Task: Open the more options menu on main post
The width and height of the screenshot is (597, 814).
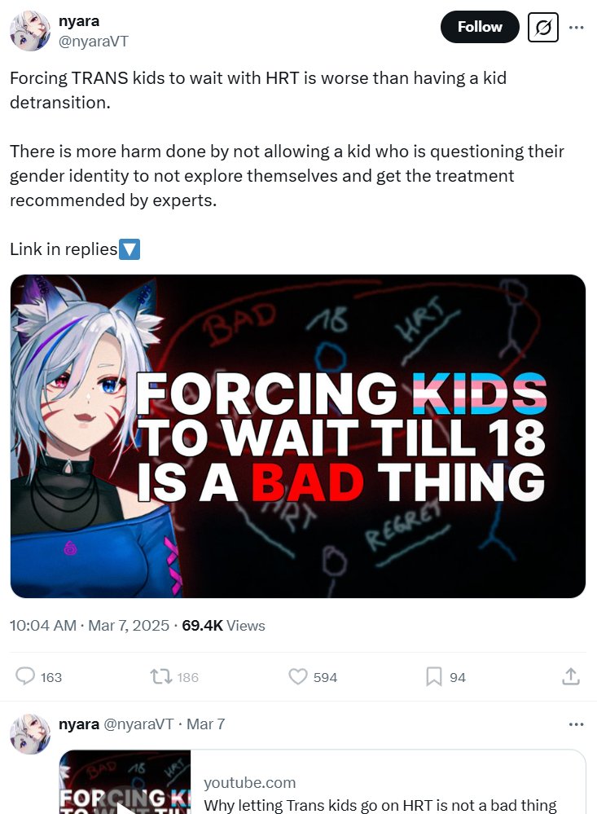Action: click(577, 27)
